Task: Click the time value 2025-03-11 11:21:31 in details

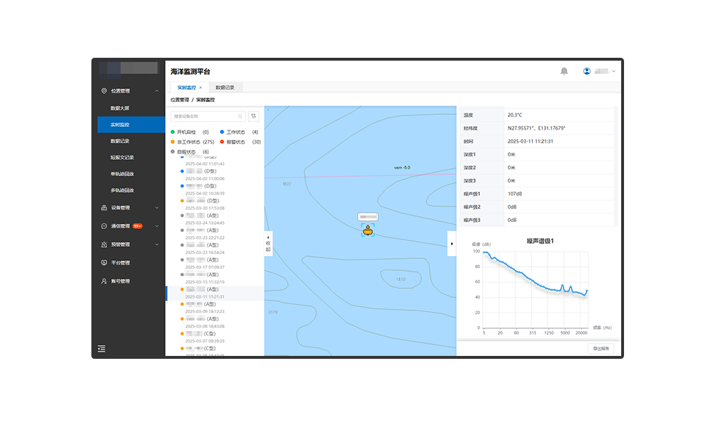Action: 531,141
